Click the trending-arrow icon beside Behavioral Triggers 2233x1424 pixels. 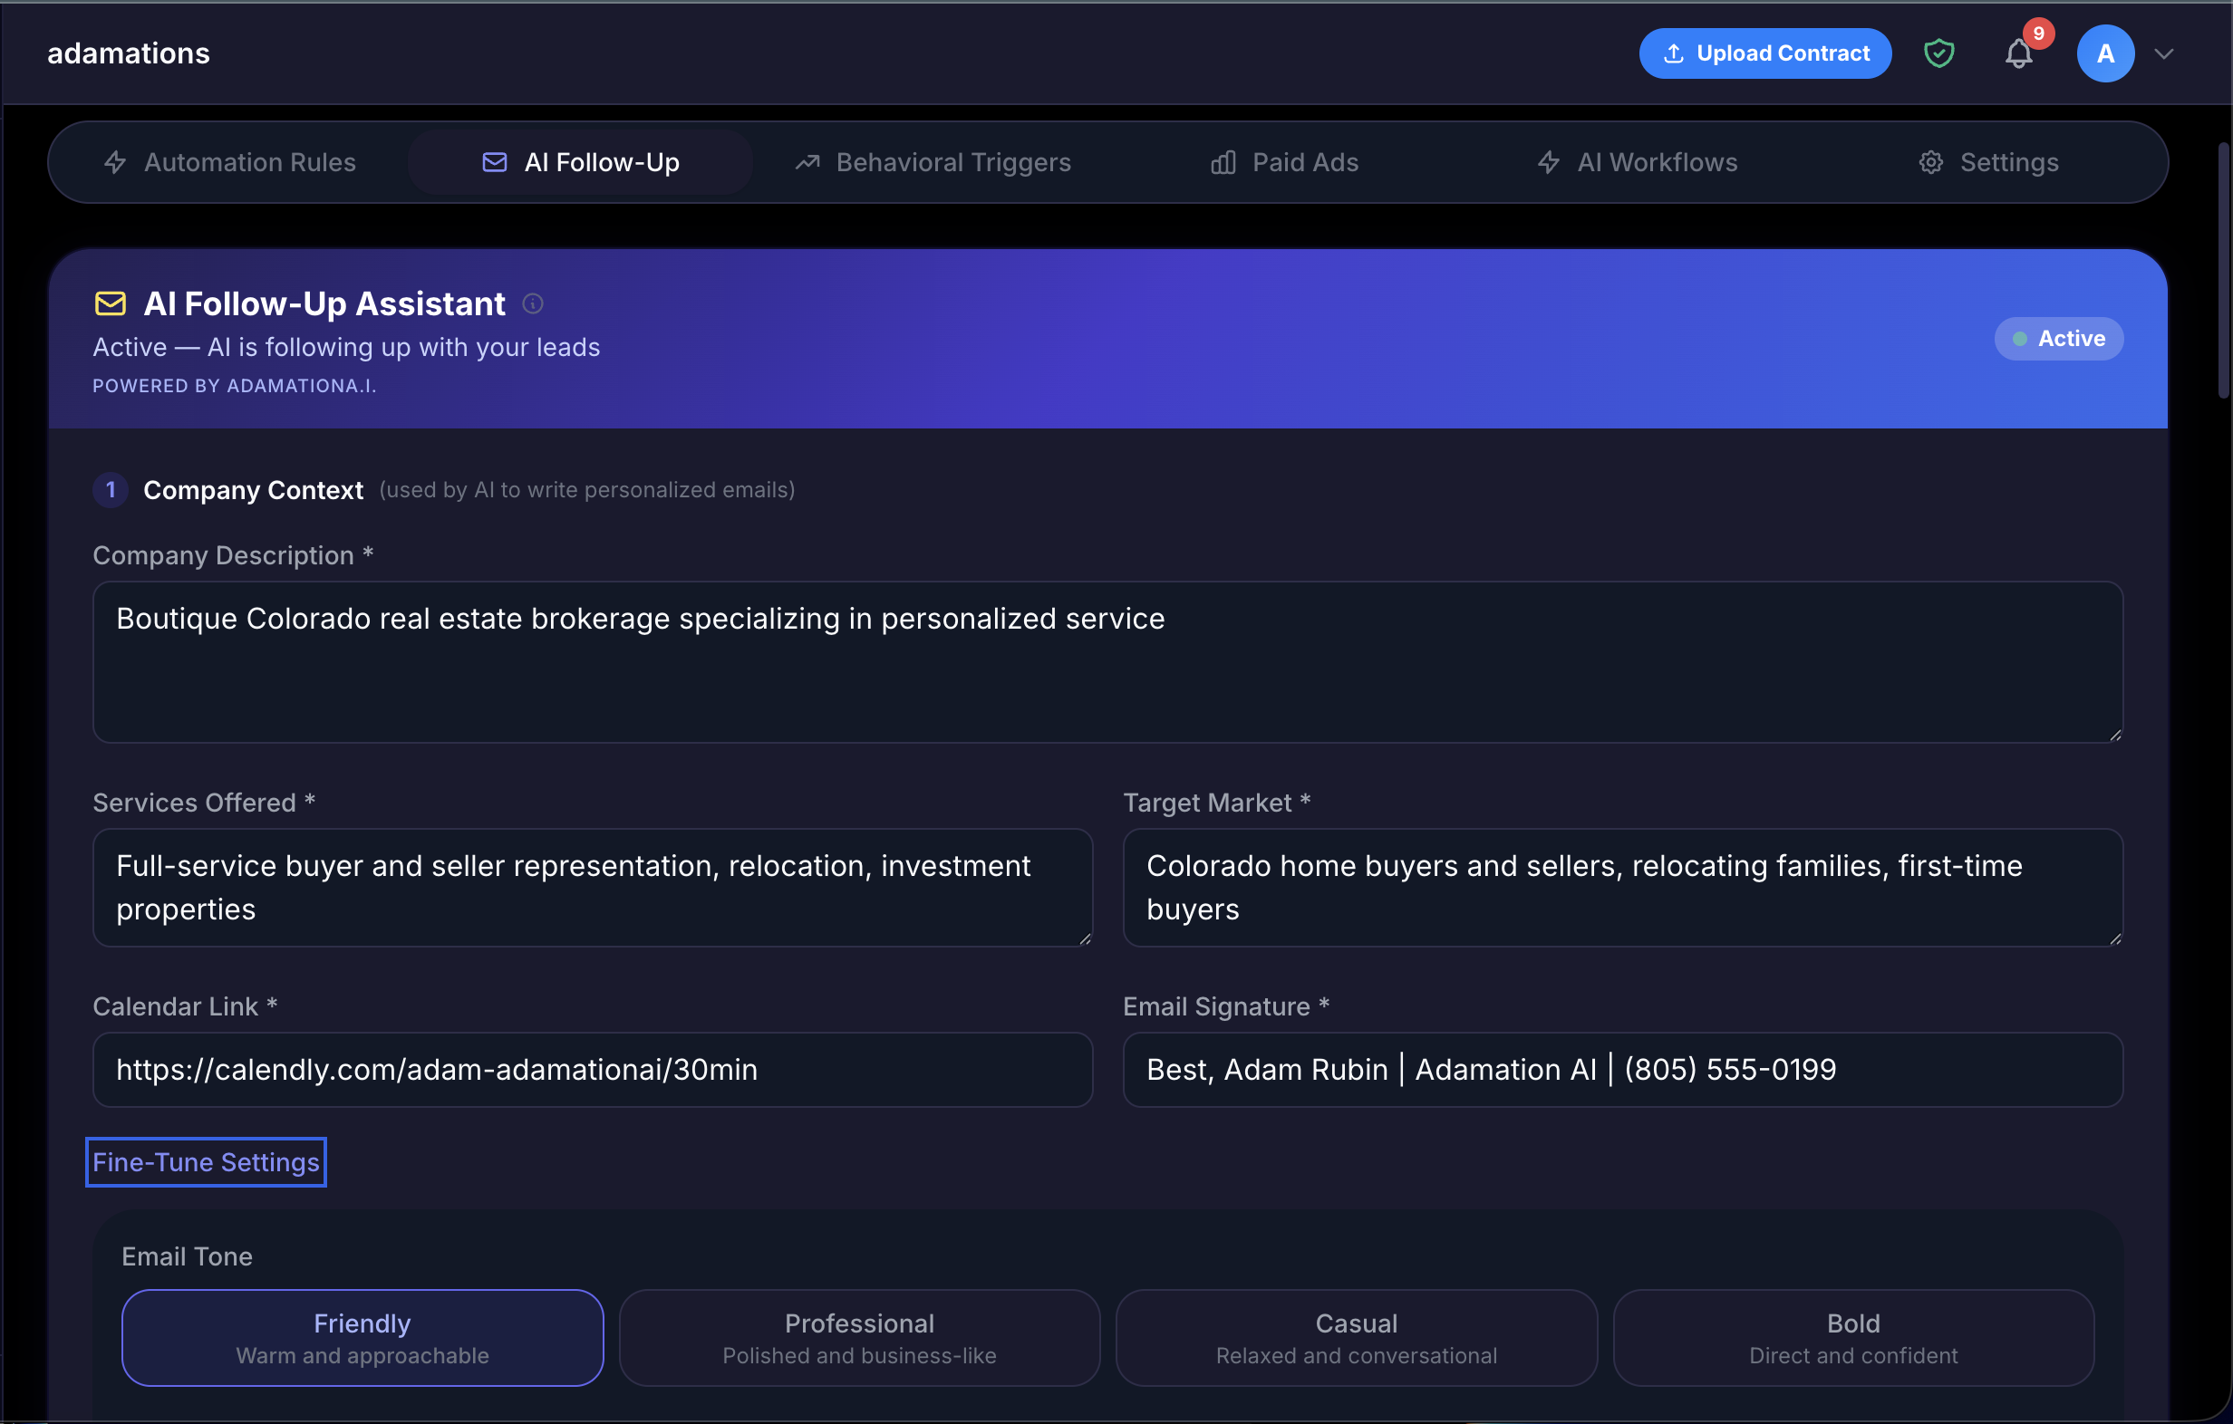[x=807, y=162]
